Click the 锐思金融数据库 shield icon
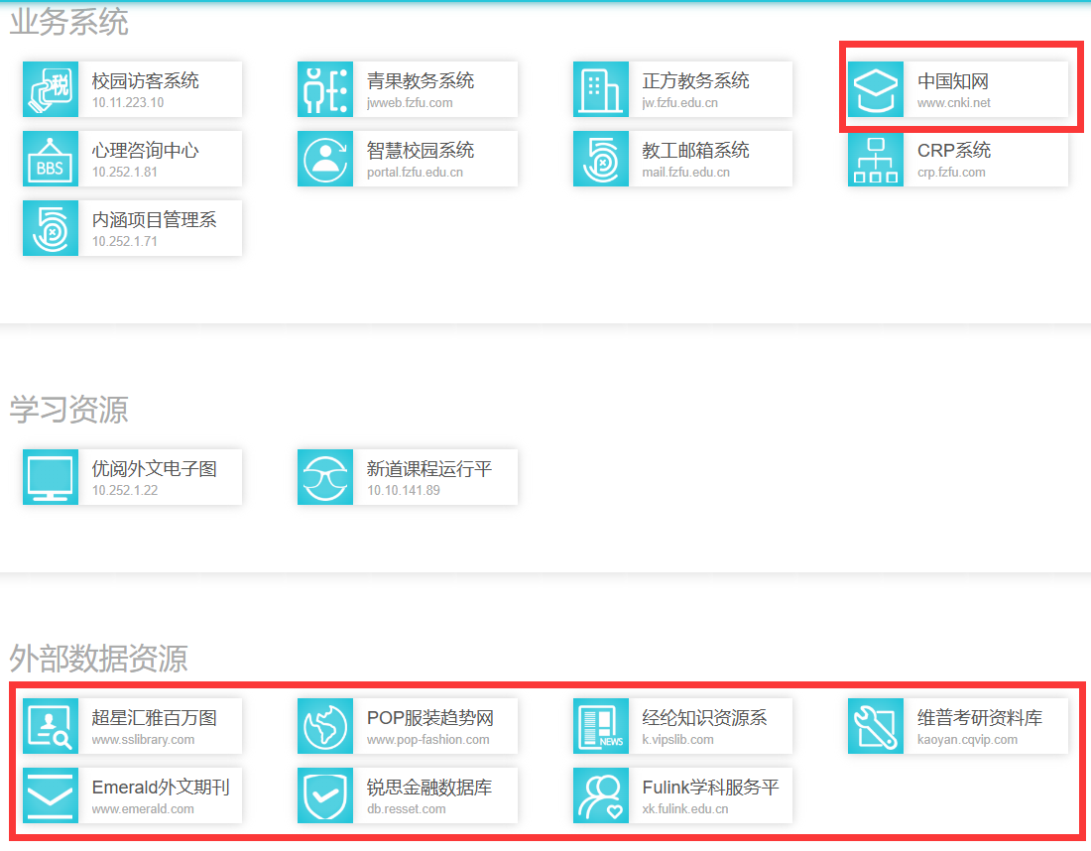The width and height of the screenshot is (1091, 851). [x=325, y=795]
